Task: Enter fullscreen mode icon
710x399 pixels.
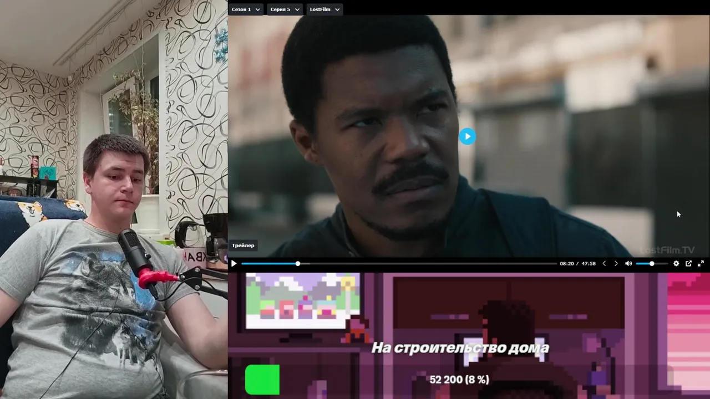Action: coord(701,264)
